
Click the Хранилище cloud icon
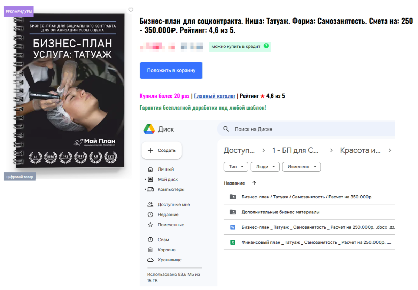tap(150, 260)
